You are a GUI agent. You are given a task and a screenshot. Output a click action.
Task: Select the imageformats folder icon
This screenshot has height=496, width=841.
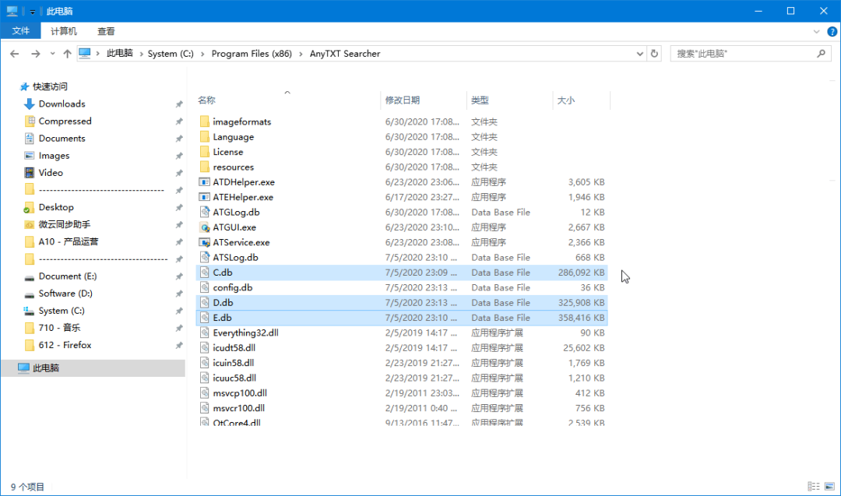click(x=204, y=121)
